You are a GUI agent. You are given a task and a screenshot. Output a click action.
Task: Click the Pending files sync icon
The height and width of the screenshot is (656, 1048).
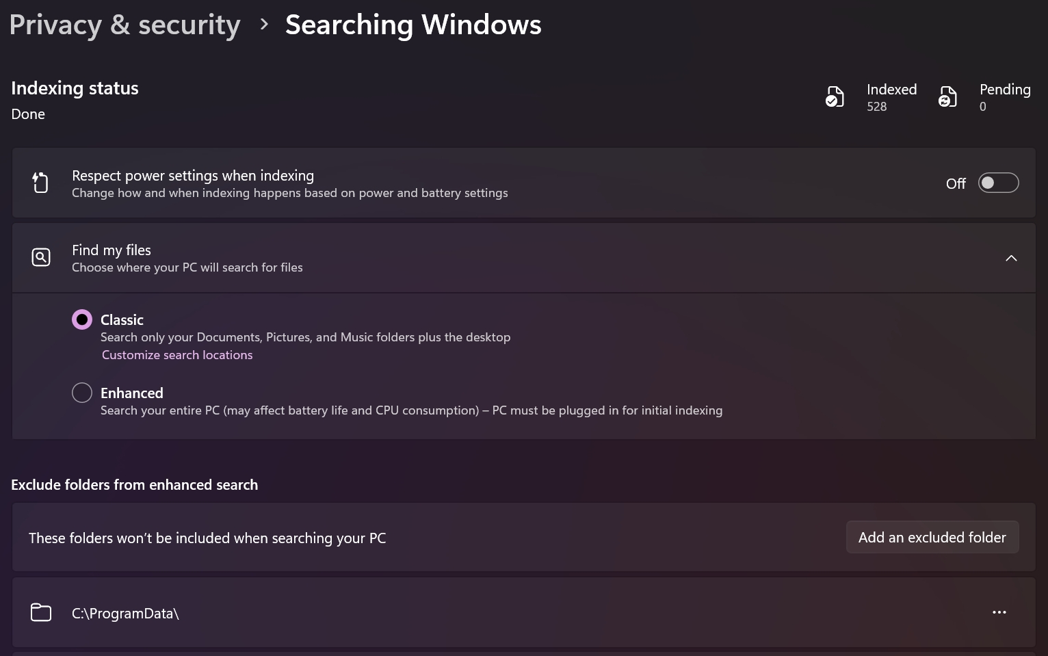pos(947,97)
